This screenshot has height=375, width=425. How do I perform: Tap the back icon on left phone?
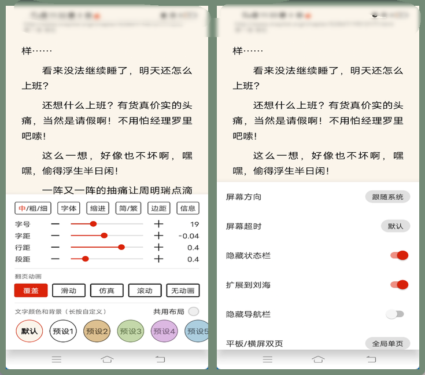click(x=160, y=359)
